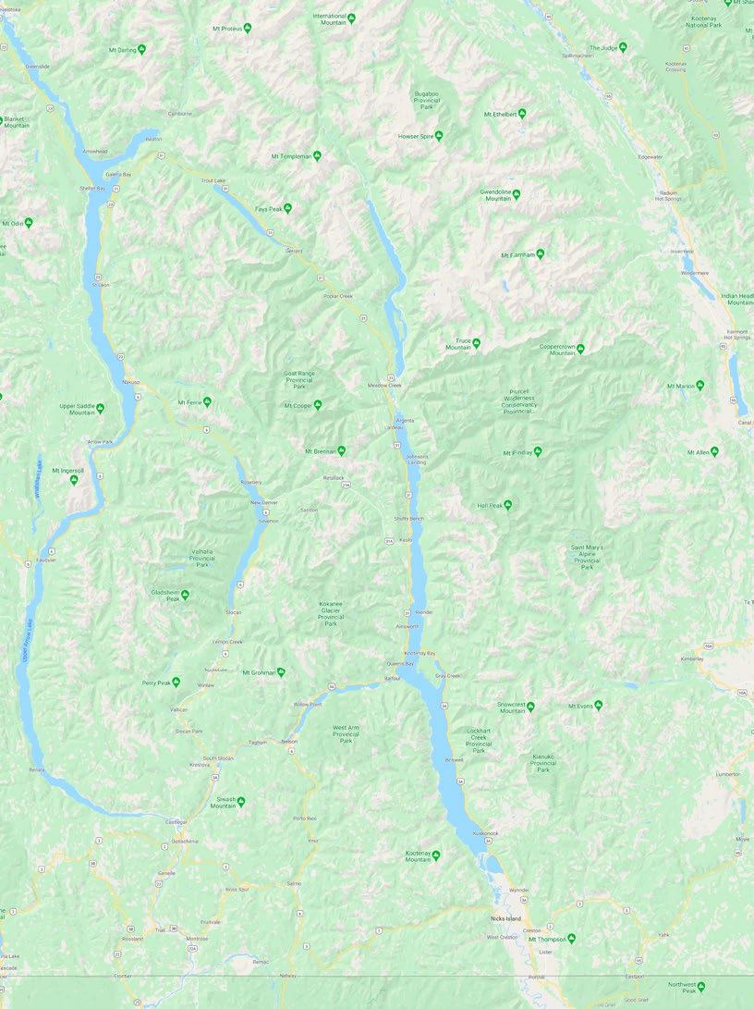Click the Howser Spire peak icon

439,136
